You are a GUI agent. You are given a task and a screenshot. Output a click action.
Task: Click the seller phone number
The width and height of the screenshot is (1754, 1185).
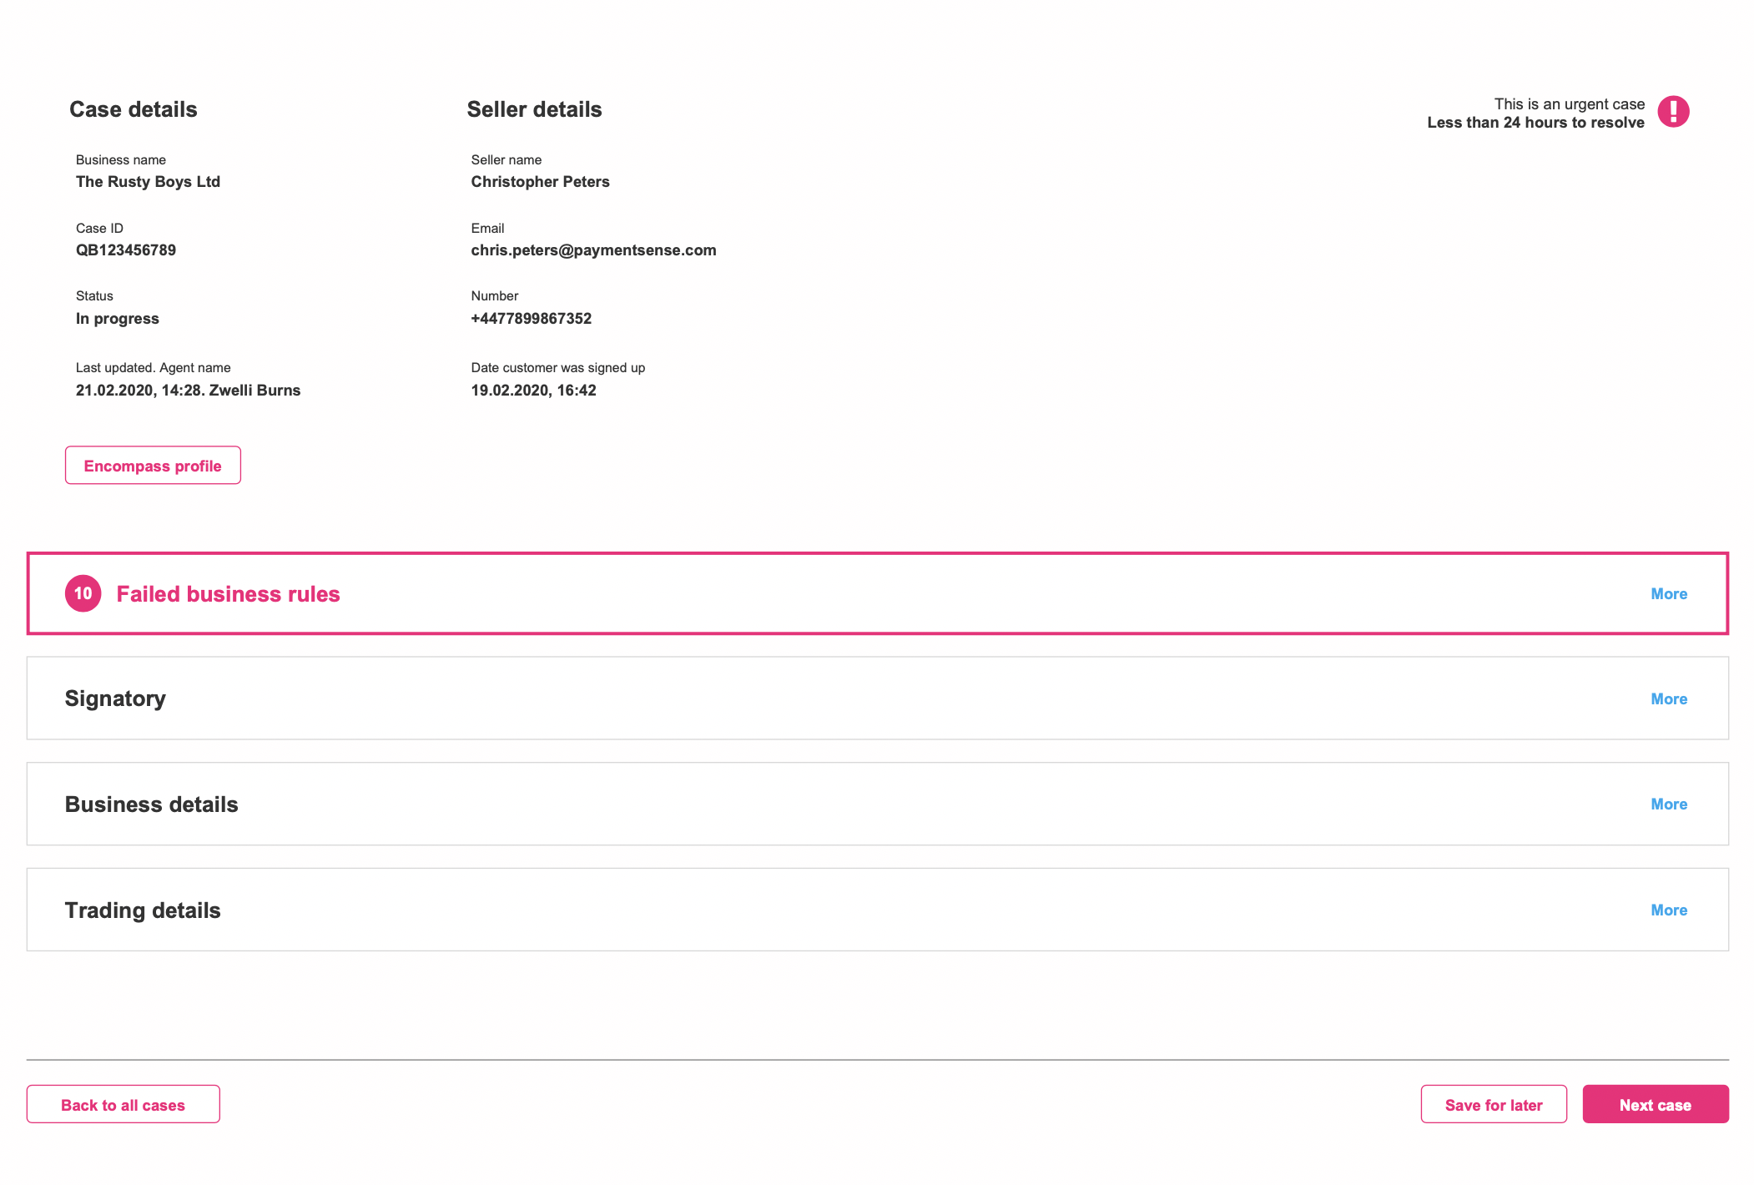(531, 319)
